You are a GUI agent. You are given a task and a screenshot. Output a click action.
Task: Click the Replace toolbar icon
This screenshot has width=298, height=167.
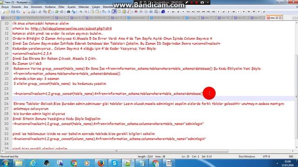click(74, 12)
